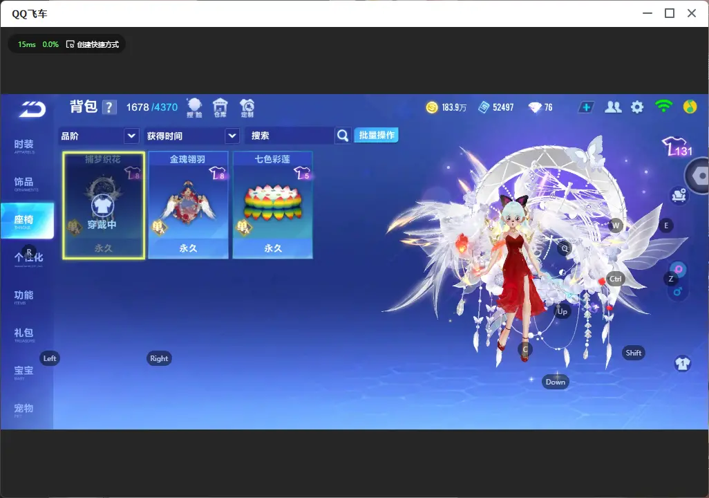Click the blue plus recharge icon

click(x=585, y=107)
